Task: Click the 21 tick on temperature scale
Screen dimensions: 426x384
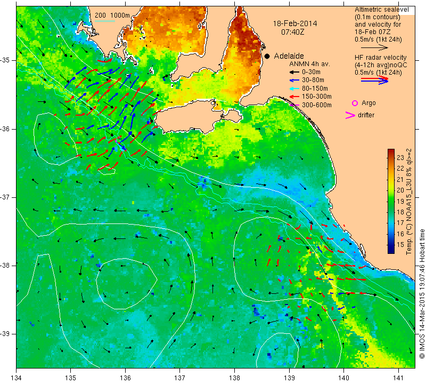Action: 400,179
